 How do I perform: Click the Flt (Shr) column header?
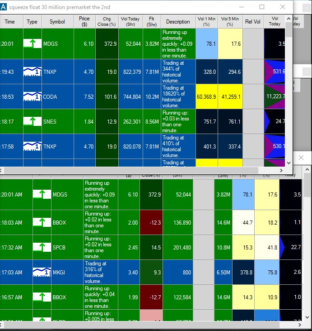(x=152, y=22)
